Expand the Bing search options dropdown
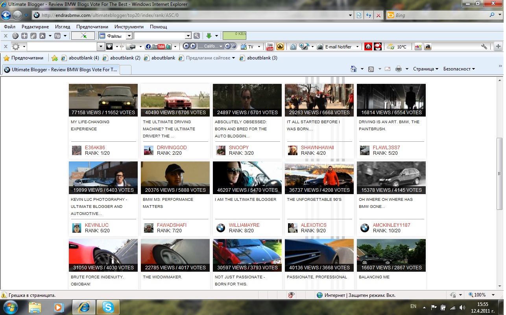506x315 pixels. point(500,15)
